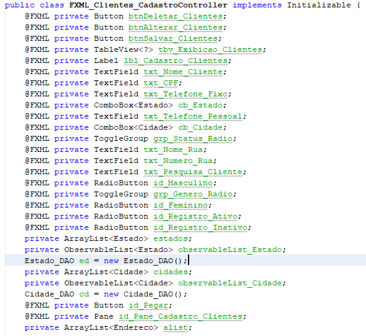Click the id_Registro_Inativo variable name
Image resolution: width=366 pixels, height=336 pixels.
(x=200, y=227)
